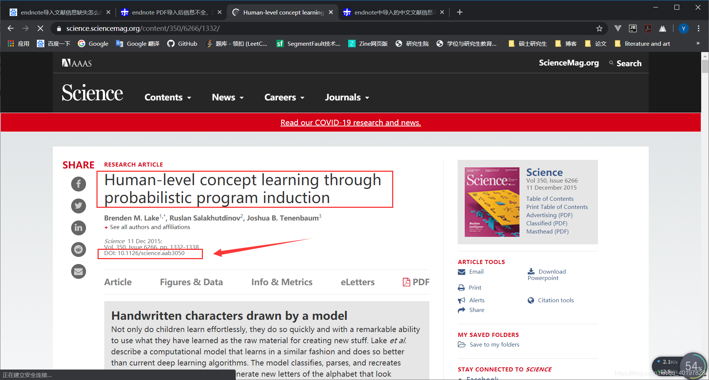This screenshot has width=709, height=380.
Task: Click the Print article tool
Action: click(x=470, y=288)
